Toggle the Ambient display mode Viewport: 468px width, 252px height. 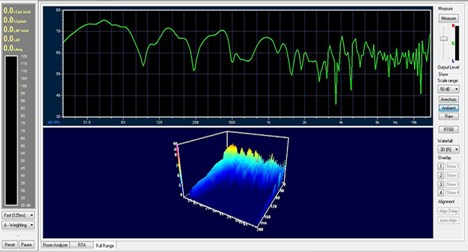click(x=449, y=108)
